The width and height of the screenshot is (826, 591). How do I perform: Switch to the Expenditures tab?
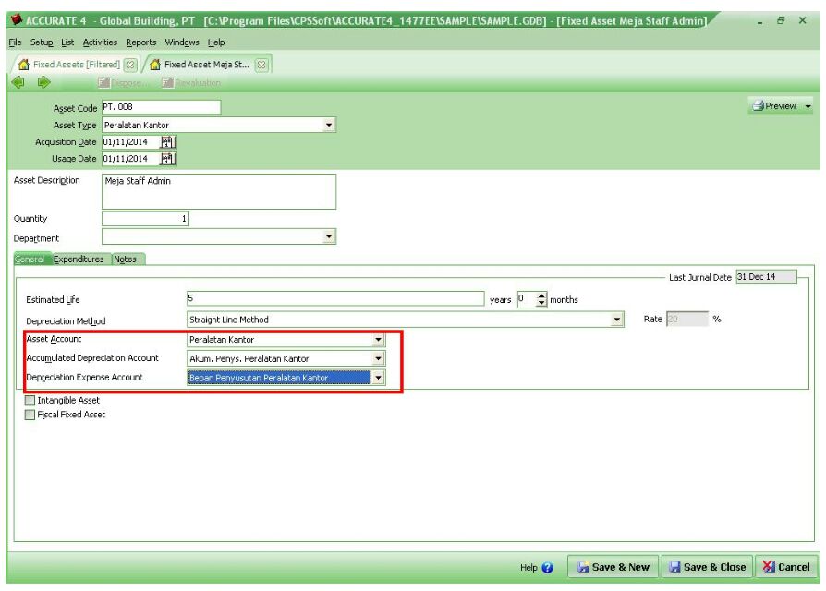(81, 259)
